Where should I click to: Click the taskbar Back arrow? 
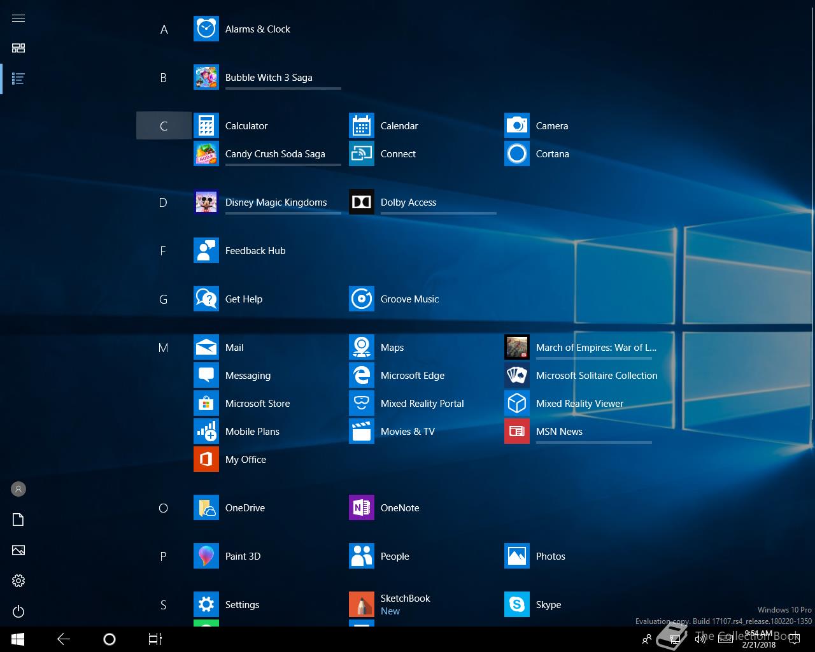(x=64, y=639)
